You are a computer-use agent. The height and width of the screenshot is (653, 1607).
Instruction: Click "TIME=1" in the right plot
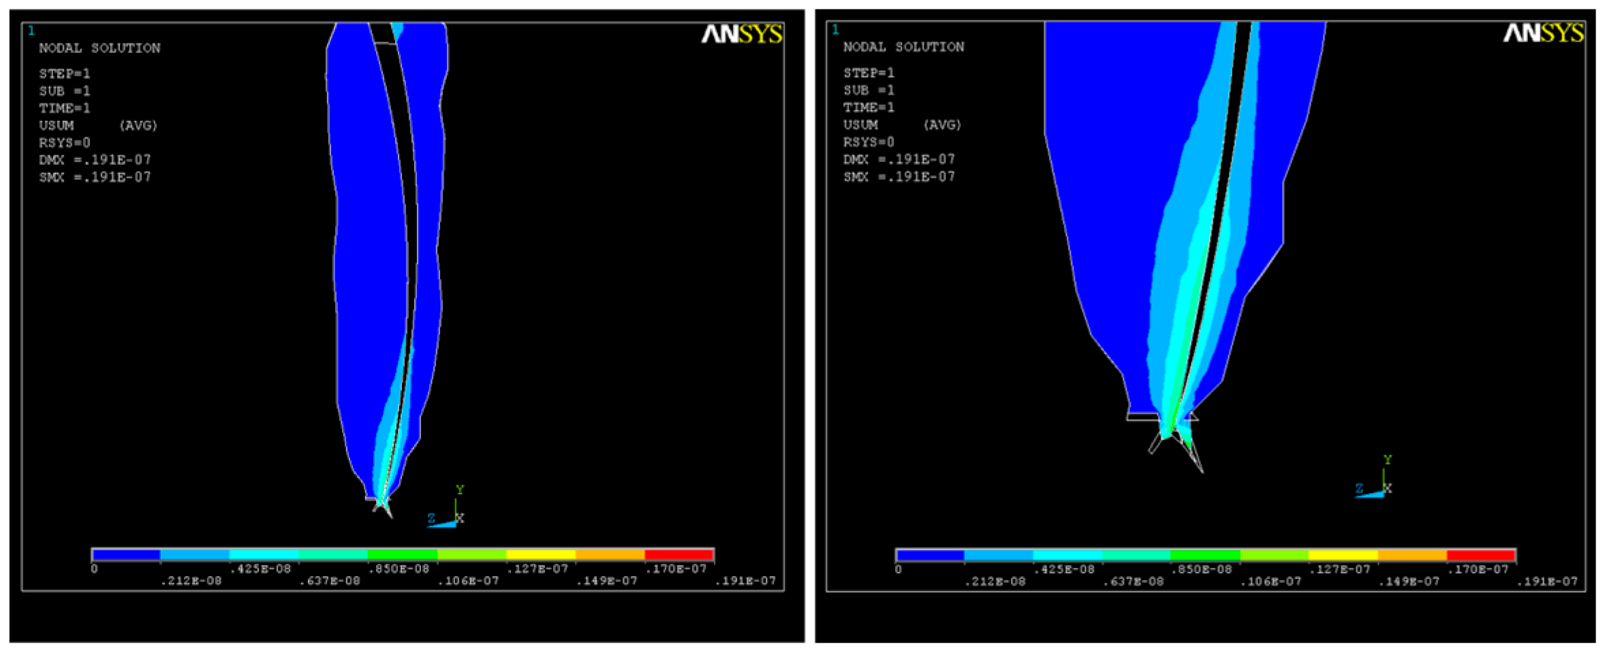point(869,108)
